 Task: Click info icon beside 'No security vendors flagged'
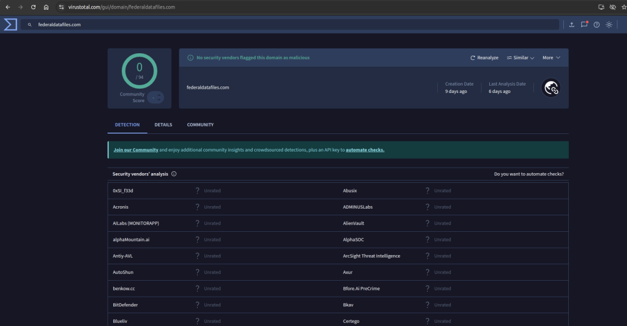point(190,58)
